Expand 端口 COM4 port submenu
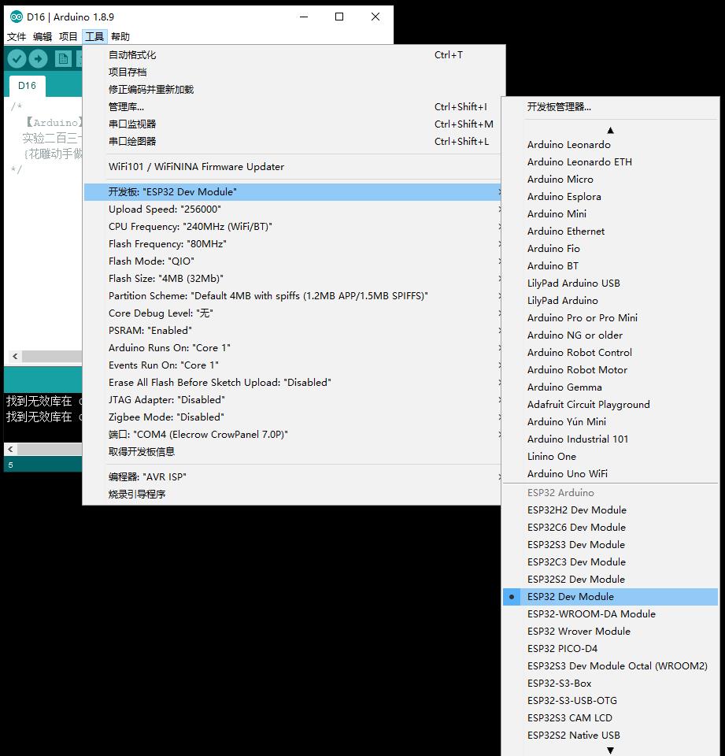This screenshot has width=725, height=756. (x=294, y=435)
